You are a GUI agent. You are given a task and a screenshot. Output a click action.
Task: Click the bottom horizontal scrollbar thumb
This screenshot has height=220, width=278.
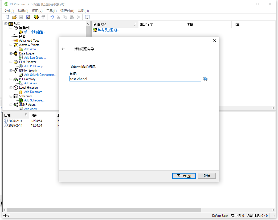coord(104,210)
